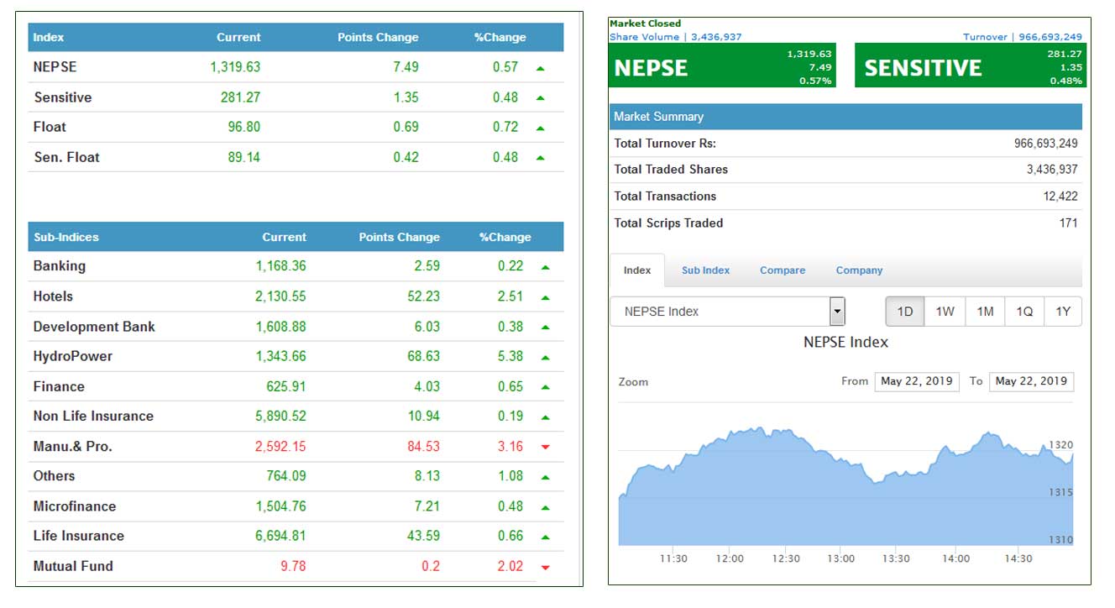
Task: Click the Hotels sub-index label
Action: (x=53, y=296)
